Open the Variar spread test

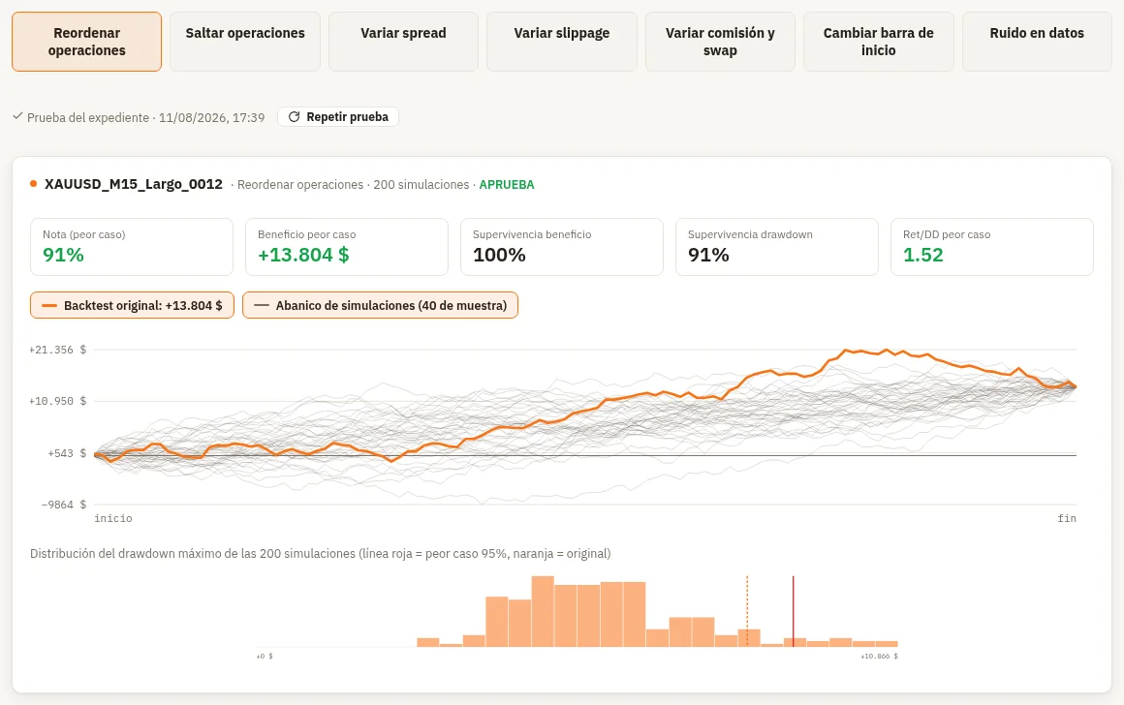404,42
